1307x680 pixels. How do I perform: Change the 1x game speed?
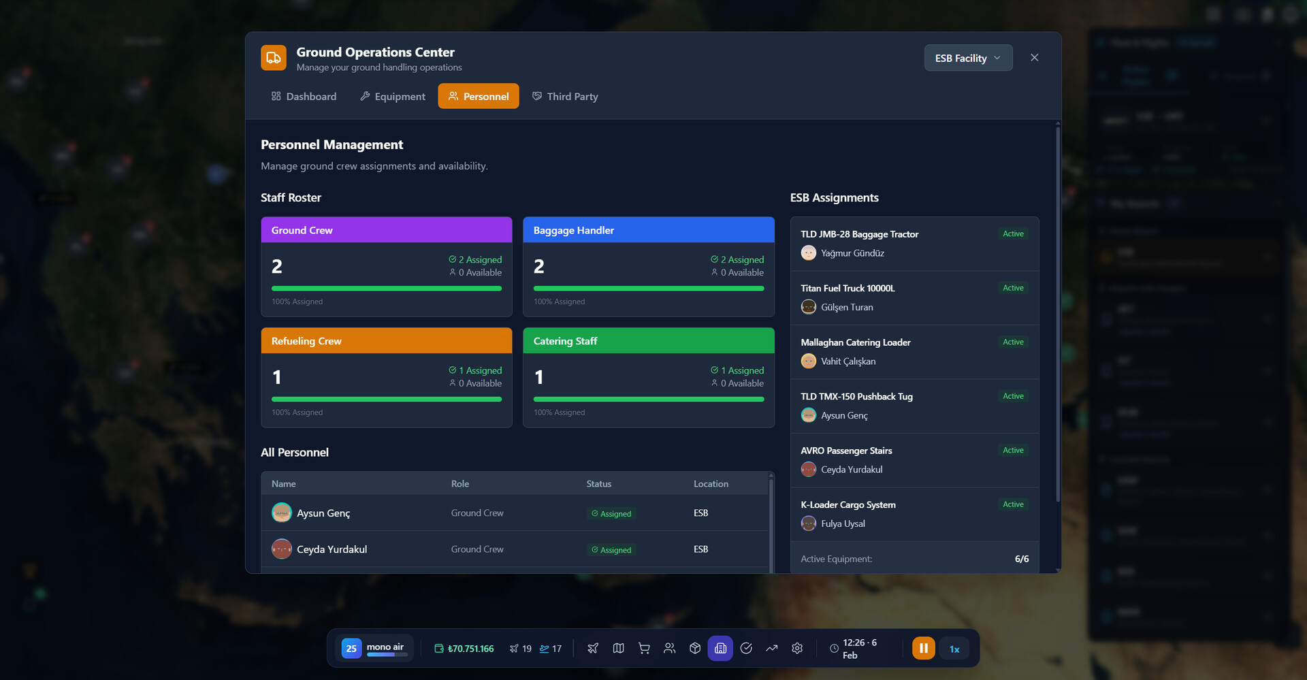click(954, 649)
